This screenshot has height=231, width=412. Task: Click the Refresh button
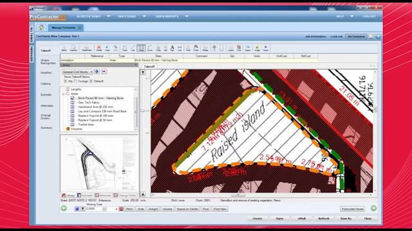click(324, 218)
